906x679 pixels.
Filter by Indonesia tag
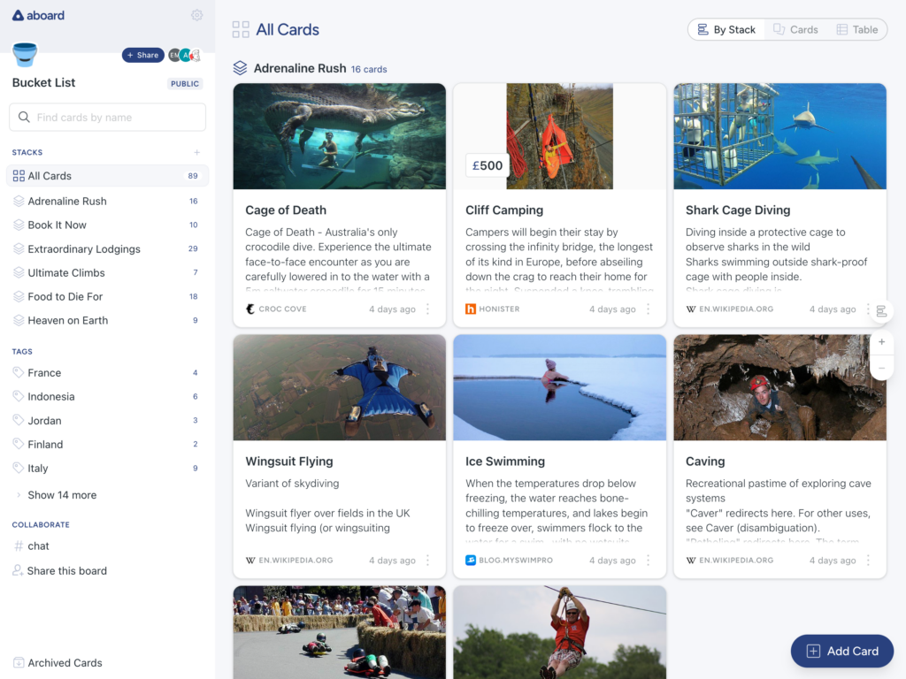click(107, 397)
